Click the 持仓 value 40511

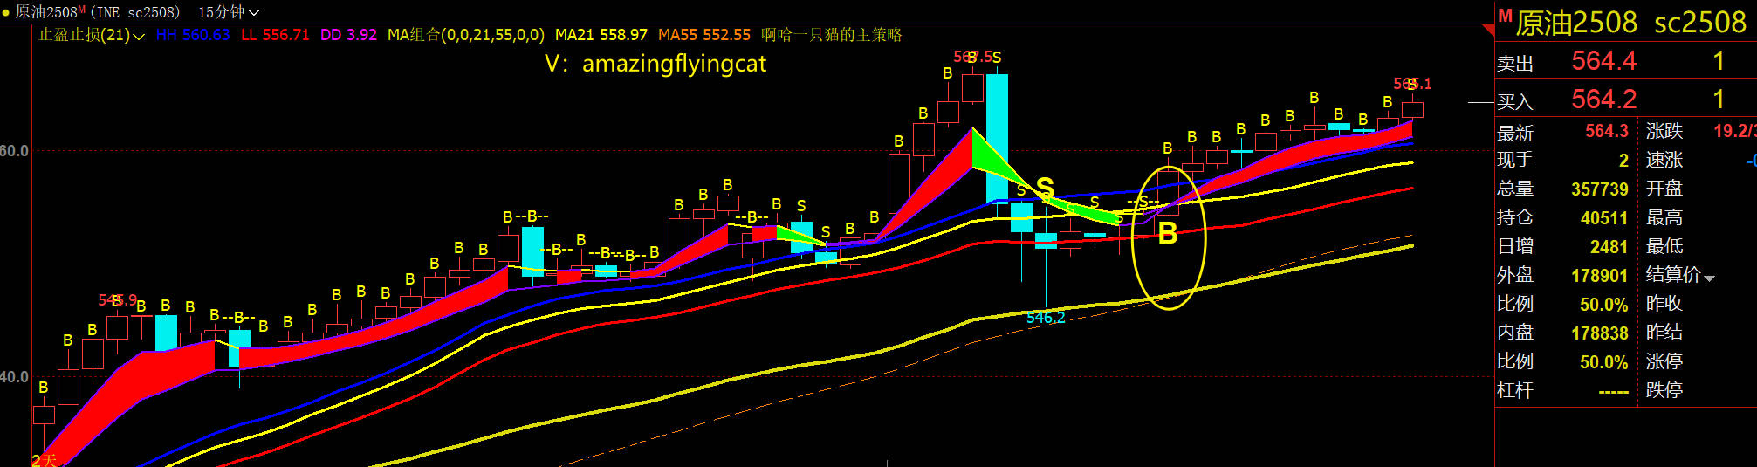pyautogui.click(x=1604, y=218)
